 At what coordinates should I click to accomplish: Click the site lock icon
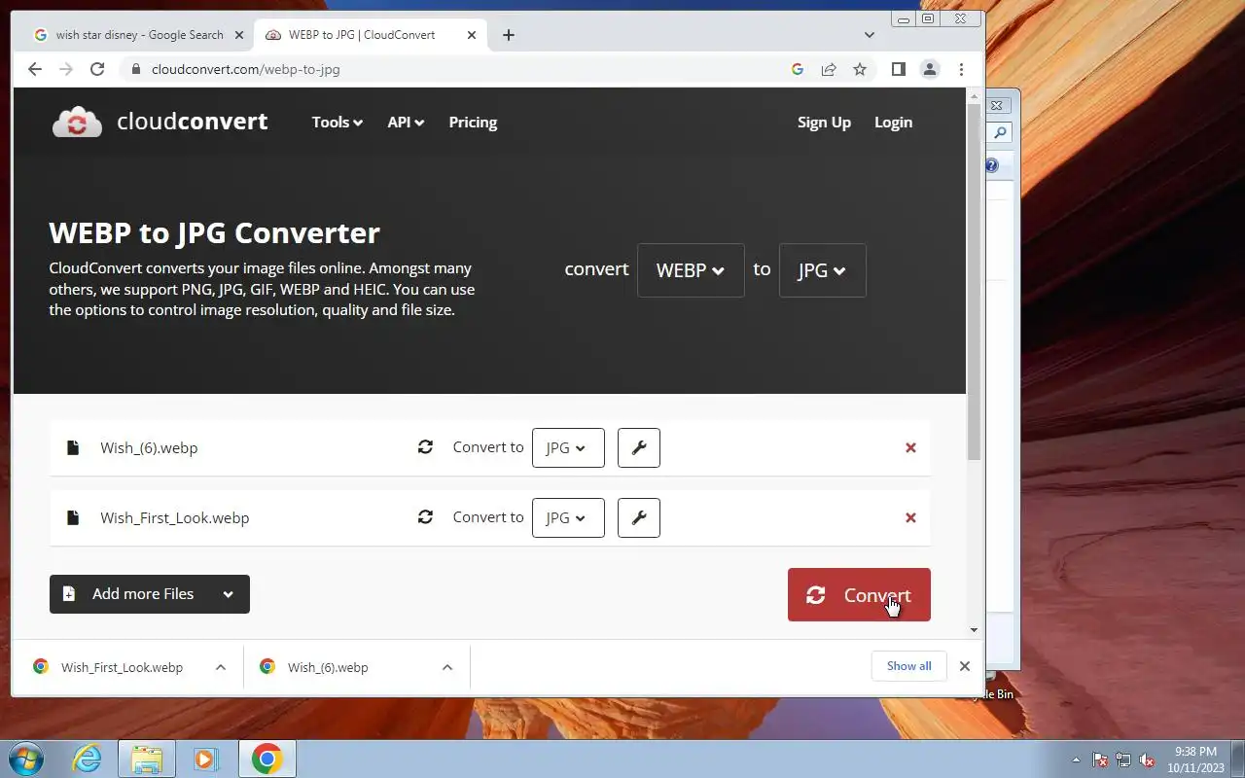(x=135, y=69)
